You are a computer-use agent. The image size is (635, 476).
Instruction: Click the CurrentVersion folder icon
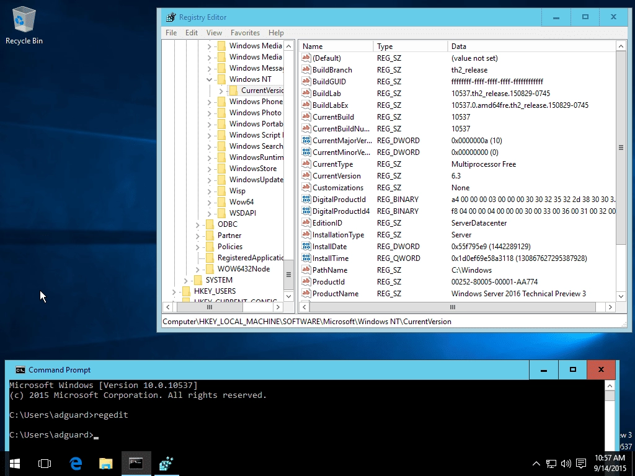tap(233, 90)
